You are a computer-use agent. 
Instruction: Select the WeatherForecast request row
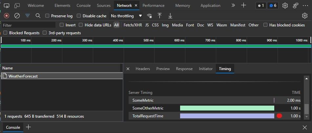coord(62,76)
